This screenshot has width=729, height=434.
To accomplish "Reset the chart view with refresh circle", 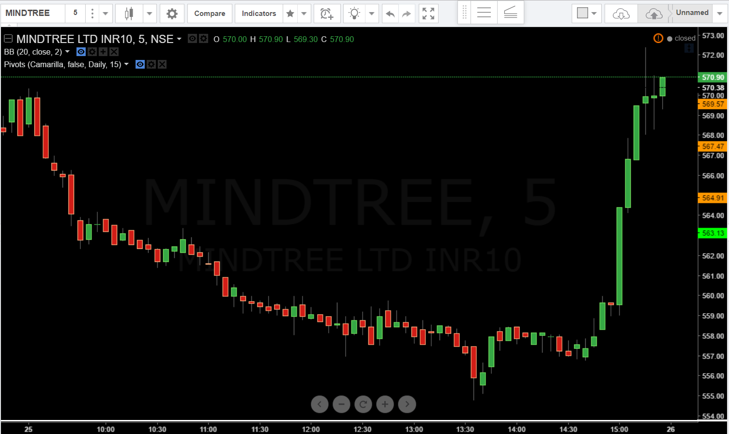I will 363,404.
